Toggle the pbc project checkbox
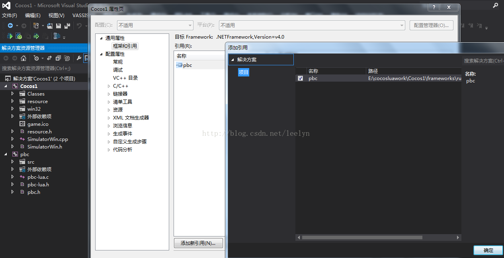This screenshot has height=258, width=504. [x=300, y=78]
